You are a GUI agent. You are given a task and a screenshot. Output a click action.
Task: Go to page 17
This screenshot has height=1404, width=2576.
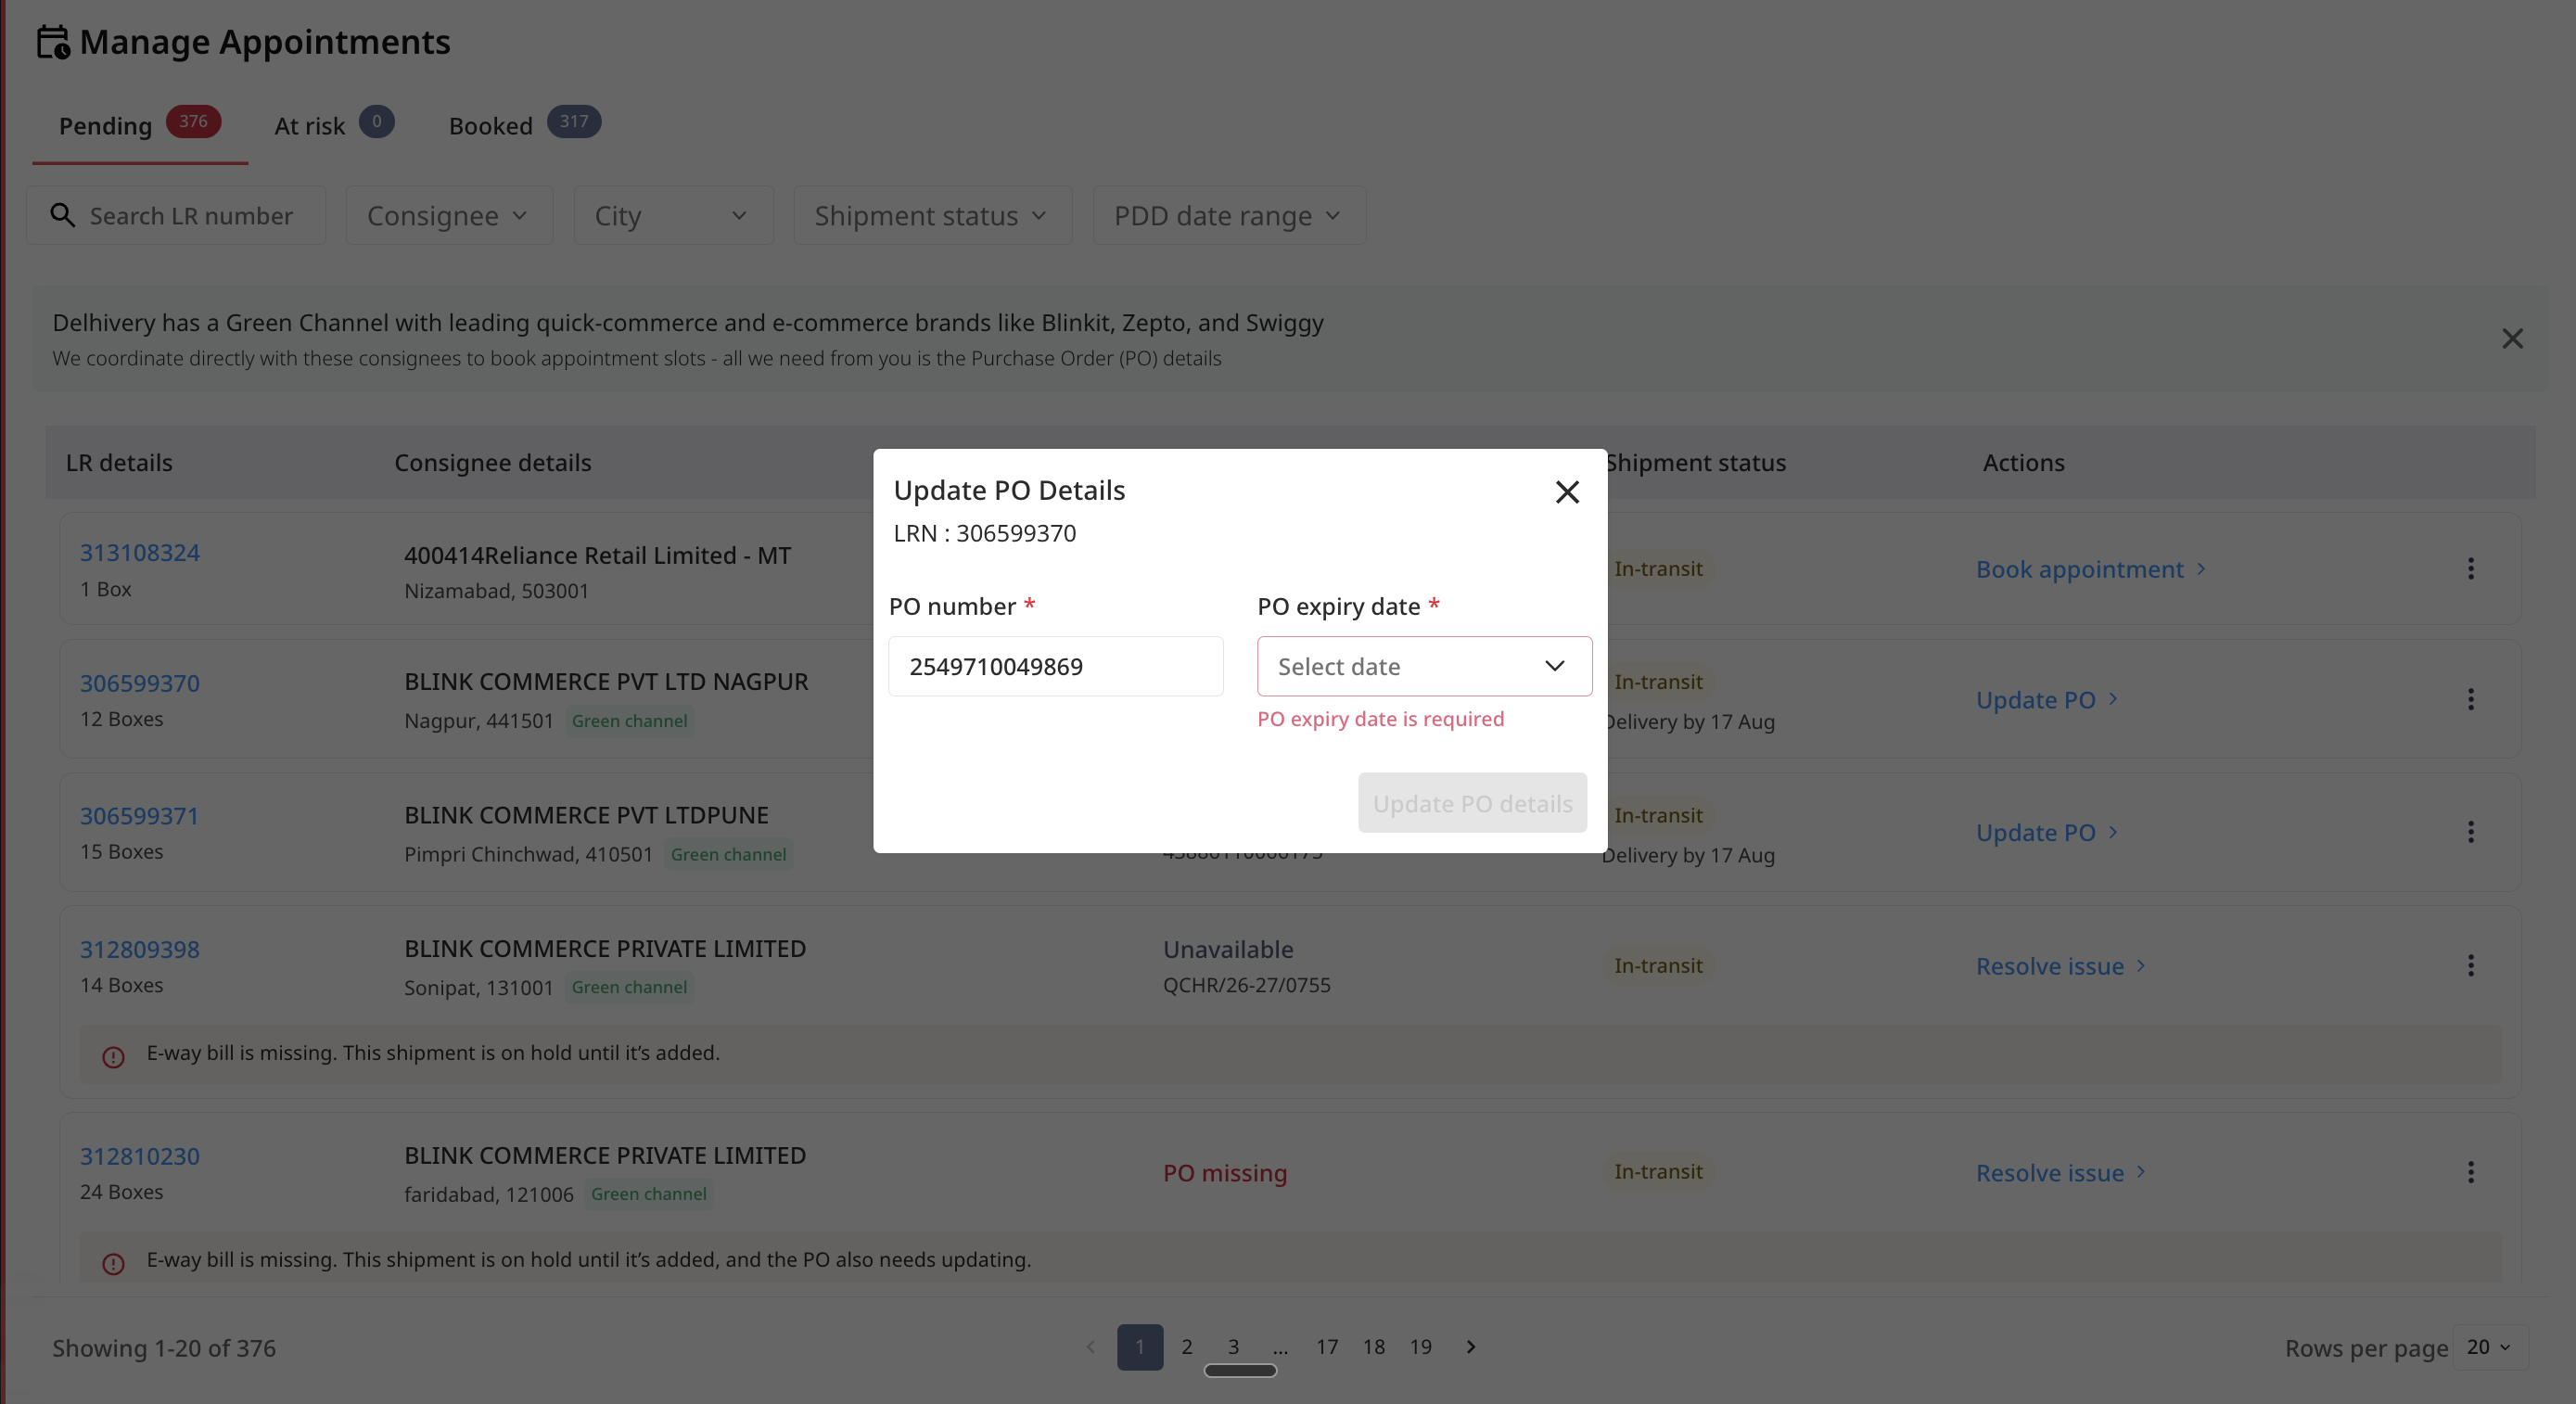click(1327, 1347)
